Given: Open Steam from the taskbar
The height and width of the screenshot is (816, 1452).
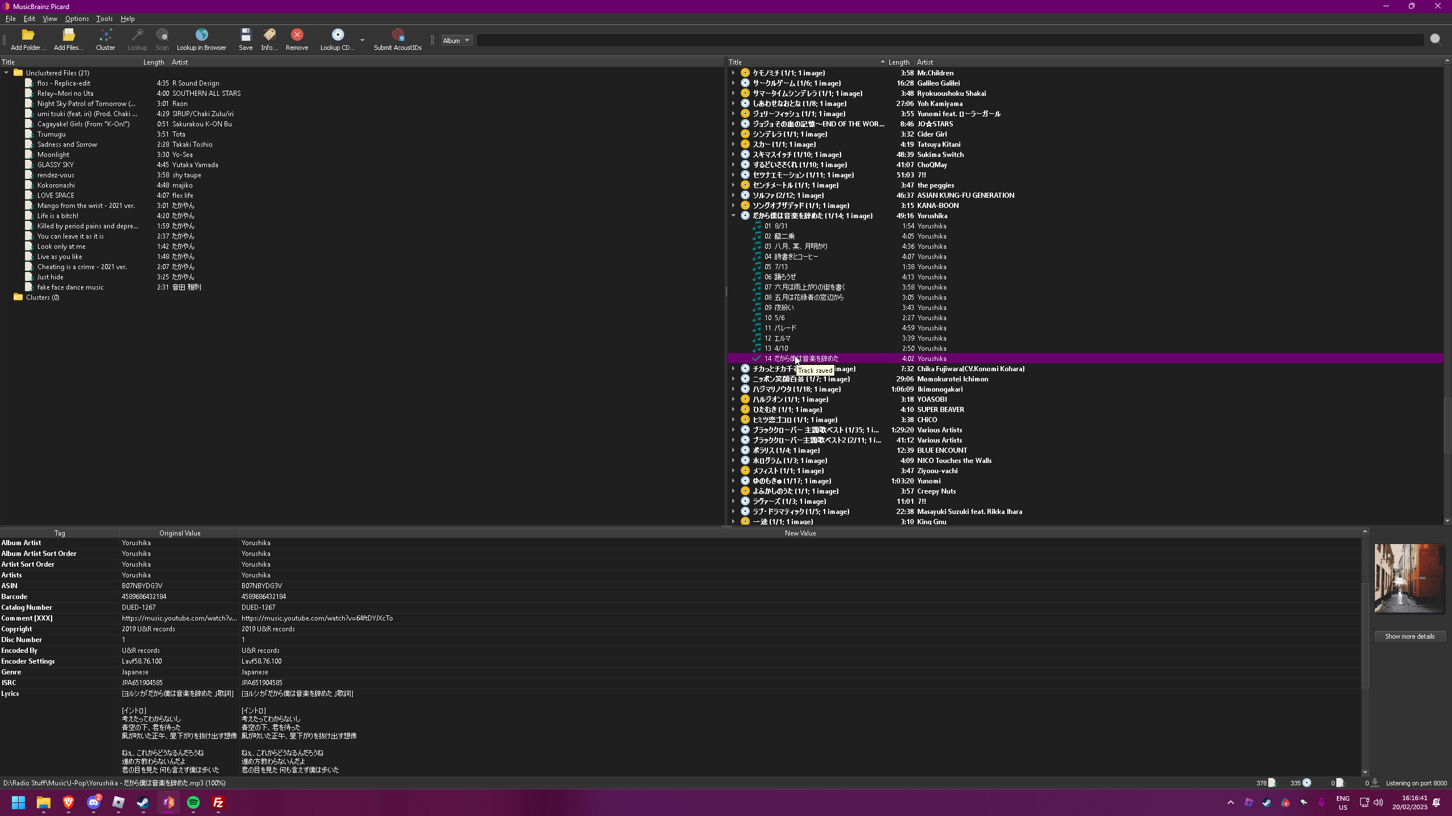Looking at the screenshot, I should (x=143, y=802).
